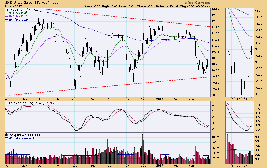This screenshot has height=168, width=267.
Task: Click the 50M zoom volume axis label
Action: pos(258,141)
